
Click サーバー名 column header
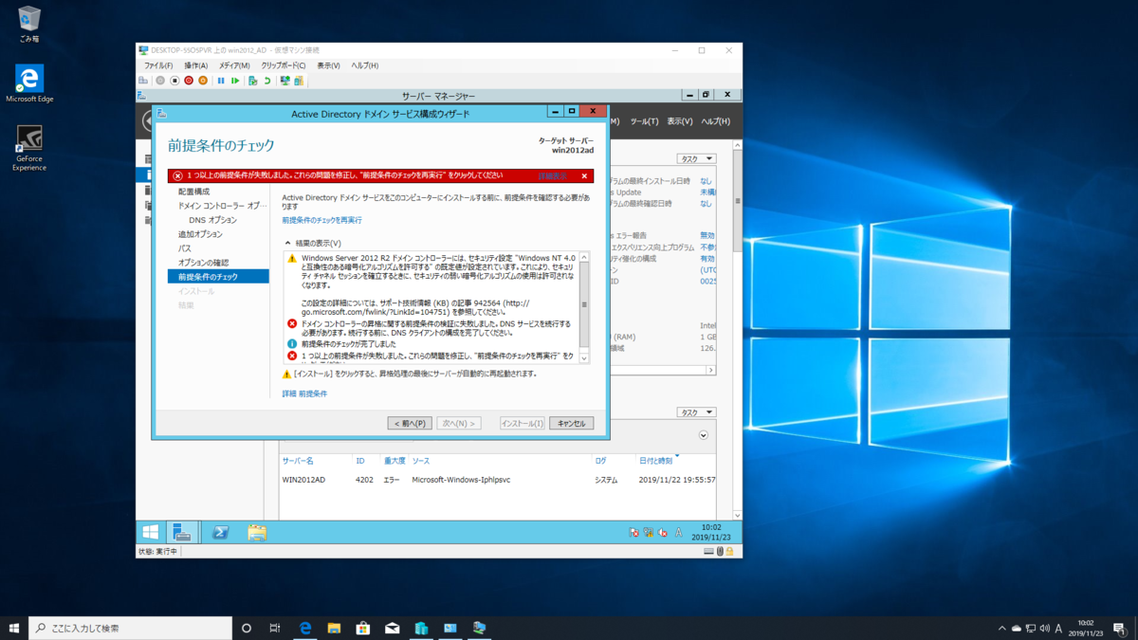[298, 461]
